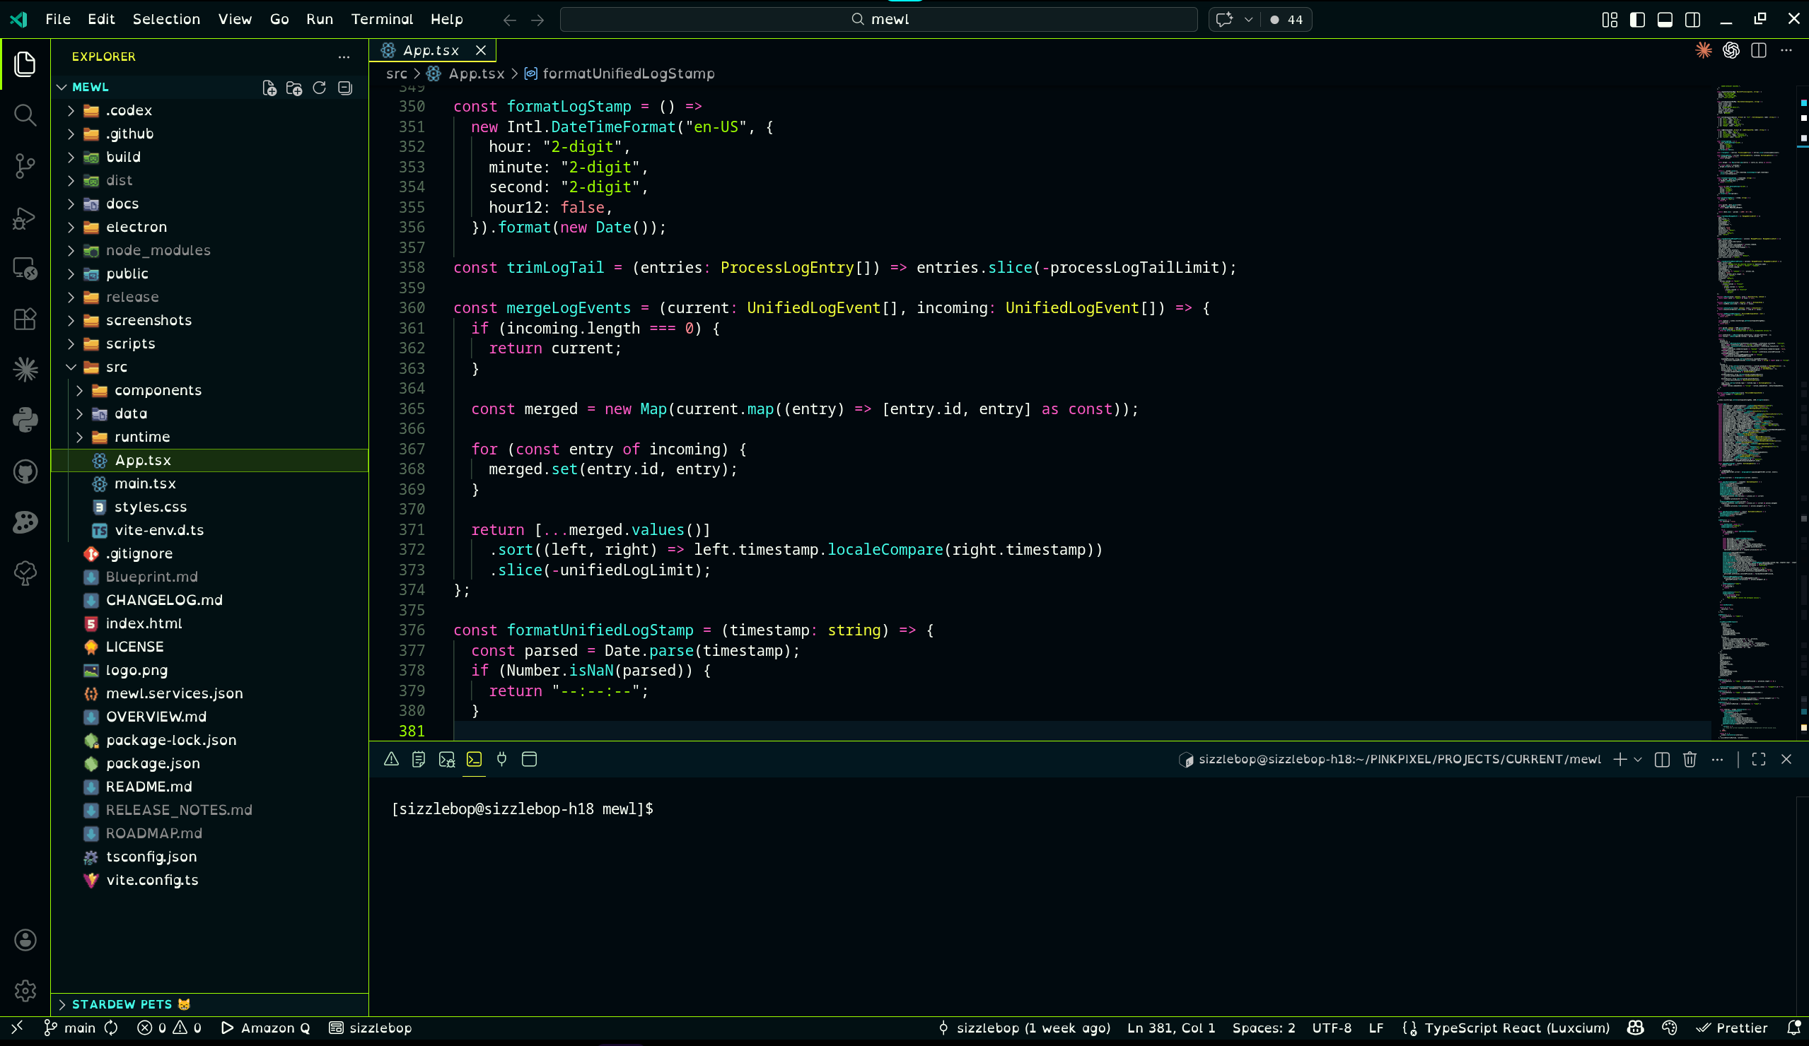This screenshot has height=1046, width=1809.
Task: Toggle the bottom panel layout button
Action: click(1665, 19)
